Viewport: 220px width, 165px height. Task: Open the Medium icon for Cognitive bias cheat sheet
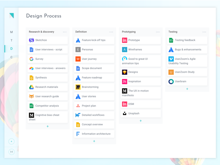tap(31, 115)
